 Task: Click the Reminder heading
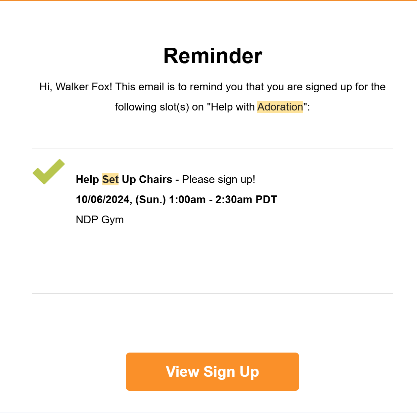tap(213, 56)
